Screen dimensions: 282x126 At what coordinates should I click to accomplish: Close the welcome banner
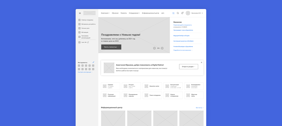point(202,63)
